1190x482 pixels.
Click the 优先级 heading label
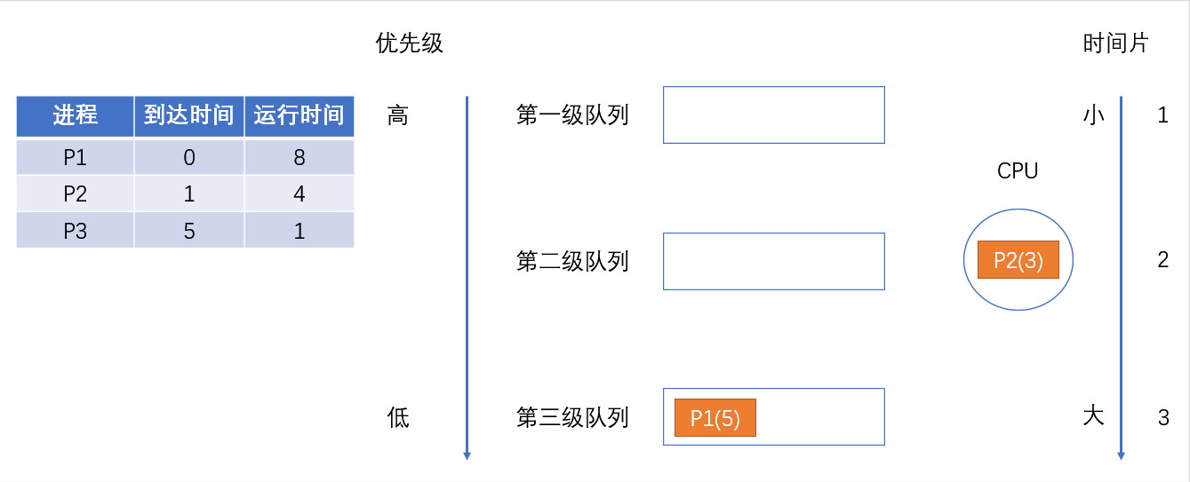409,43
